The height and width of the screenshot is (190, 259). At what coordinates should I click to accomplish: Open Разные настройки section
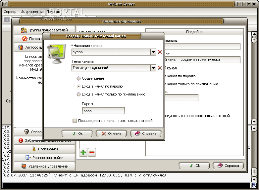pyautogui.click(x=44, y=158)
